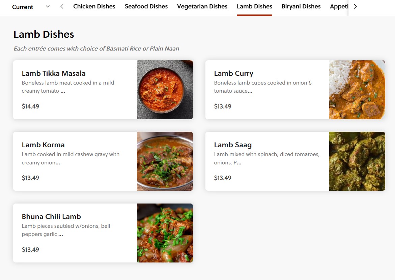Screen dimensions: 395x280
Task: Choose the Bhuna Chili Lamb title
Action: point(51,217)
